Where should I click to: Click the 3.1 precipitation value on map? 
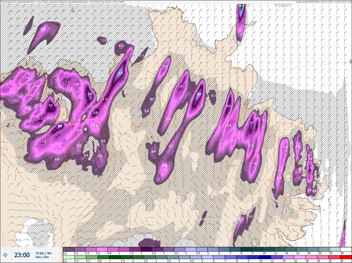pyautogui.click(x=50, y=105)
